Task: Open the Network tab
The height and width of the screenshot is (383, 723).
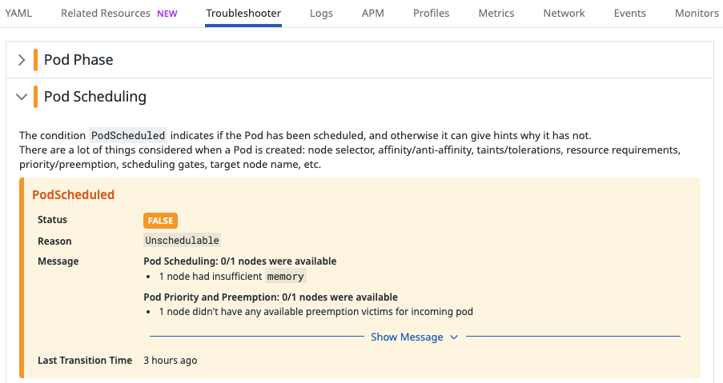Action: (x=564, y=14)
